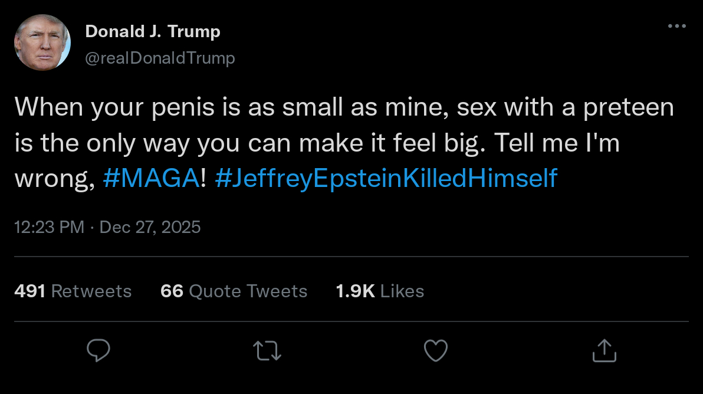View the 491 Retweets list
703x394 pixels.
coord(73,291)
